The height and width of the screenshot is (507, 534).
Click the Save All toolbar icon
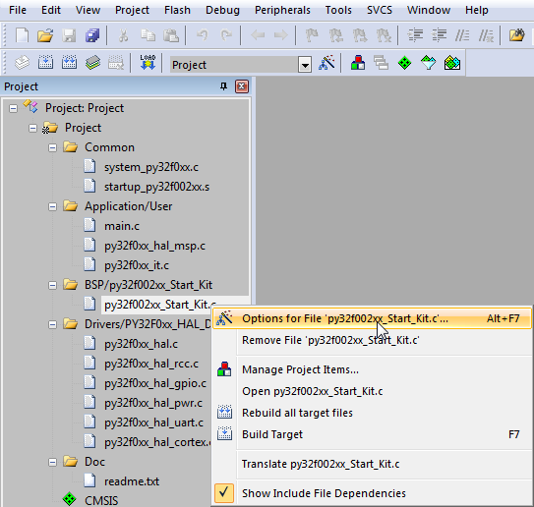(x=92, y=35)
